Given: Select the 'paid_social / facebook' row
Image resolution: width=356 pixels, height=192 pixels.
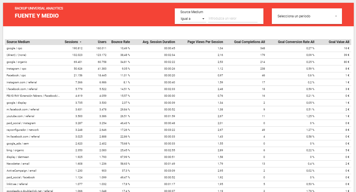Looking at the screenshot, I should pos(178,177).
